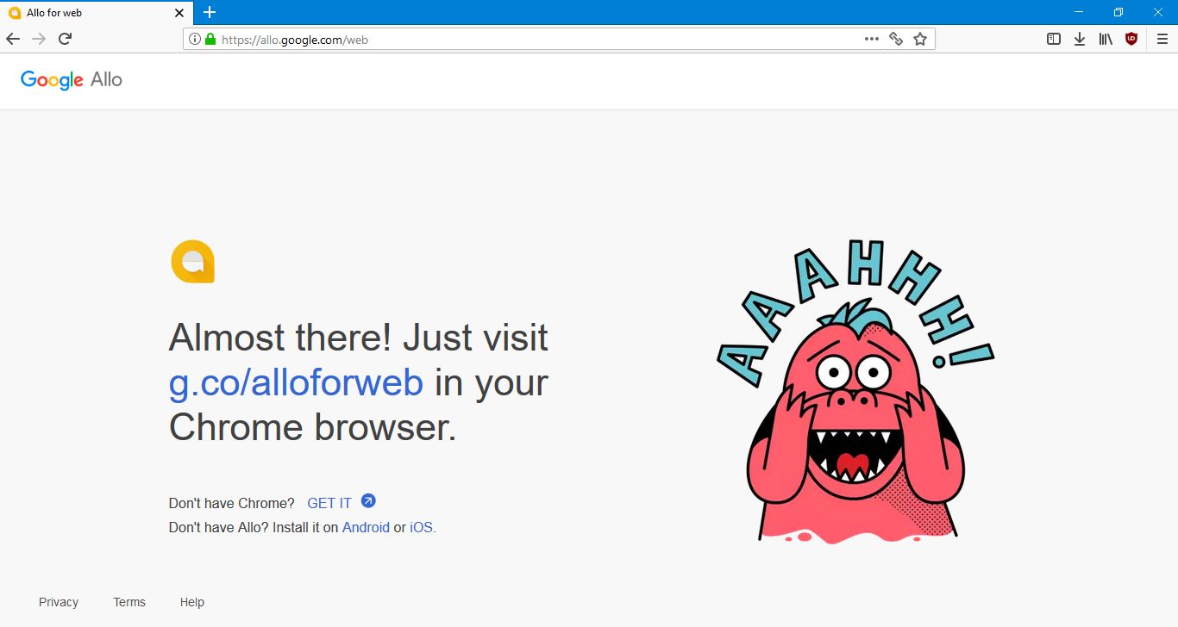Select the Allo for web tab
The width and height of the screenshot is (1178, 627).
tap(86, 13)
